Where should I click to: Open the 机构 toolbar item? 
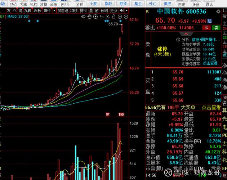coord(34,4)
